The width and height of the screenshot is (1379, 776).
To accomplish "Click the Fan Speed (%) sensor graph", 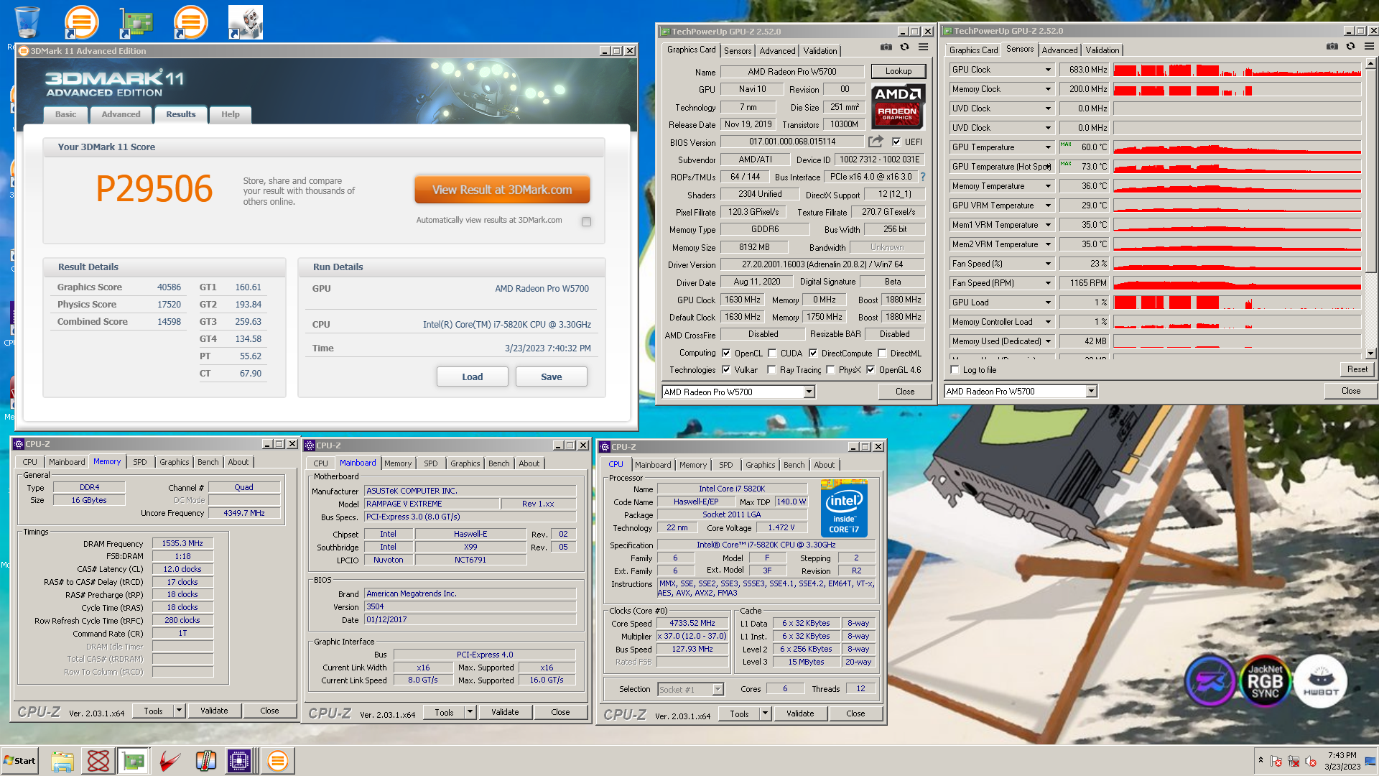I will (x=1237, y=264).
